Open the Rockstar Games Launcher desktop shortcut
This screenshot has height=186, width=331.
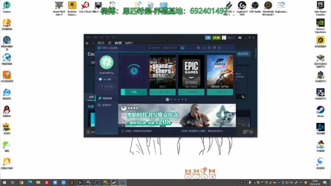coord(72,8)
